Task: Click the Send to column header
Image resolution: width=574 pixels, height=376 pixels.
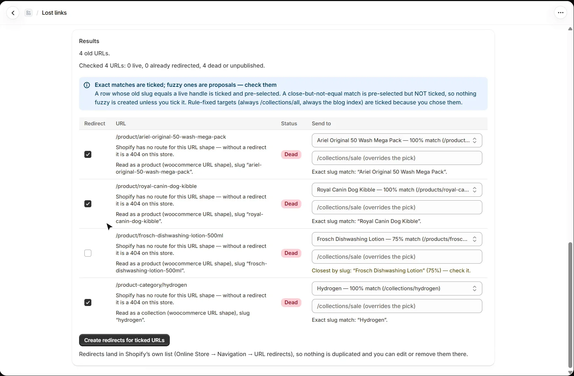Action: tap(321, 124)
